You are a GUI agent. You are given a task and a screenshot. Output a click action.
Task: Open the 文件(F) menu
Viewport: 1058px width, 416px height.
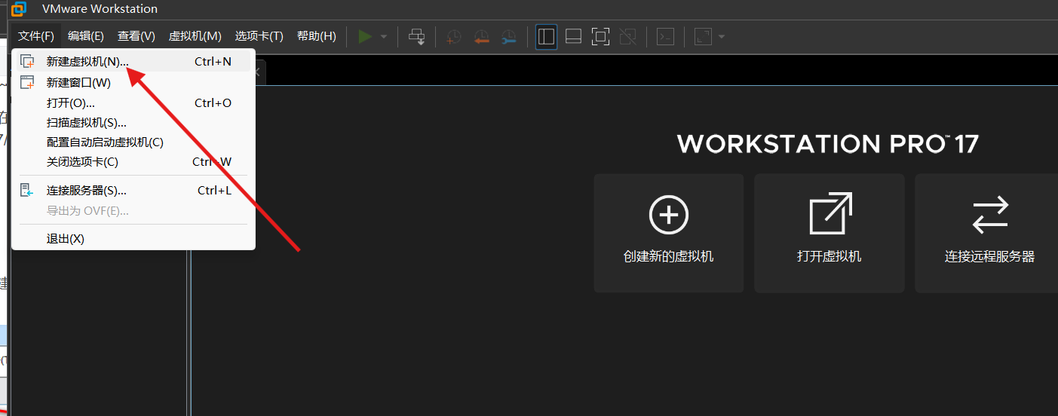coord(36,36)
